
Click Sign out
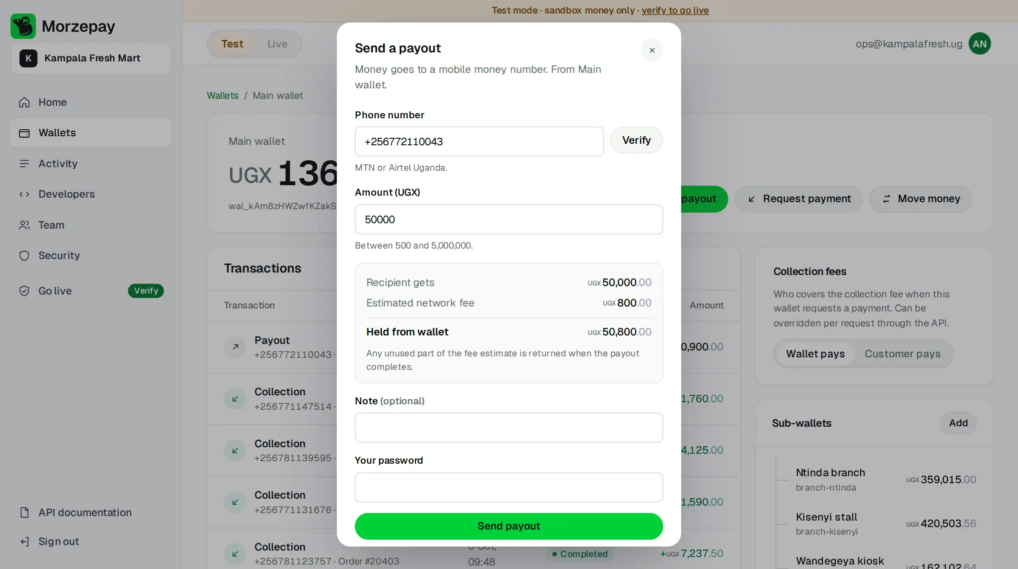tap(91, 542)
